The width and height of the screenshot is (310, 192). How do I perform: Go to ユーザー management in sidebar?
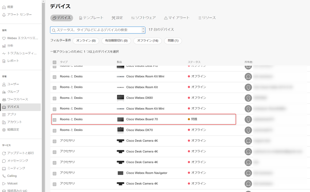(11, 84)
